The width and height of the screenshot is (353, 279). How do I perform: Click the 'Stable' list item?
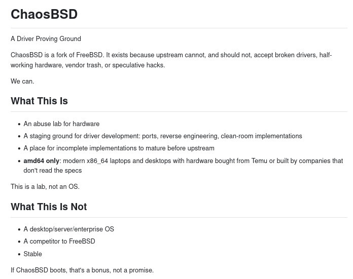tap(32, 254)
